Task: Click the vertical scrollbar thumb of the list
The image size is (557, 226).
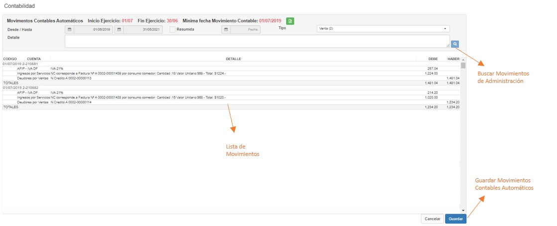Action: (463, 66)
